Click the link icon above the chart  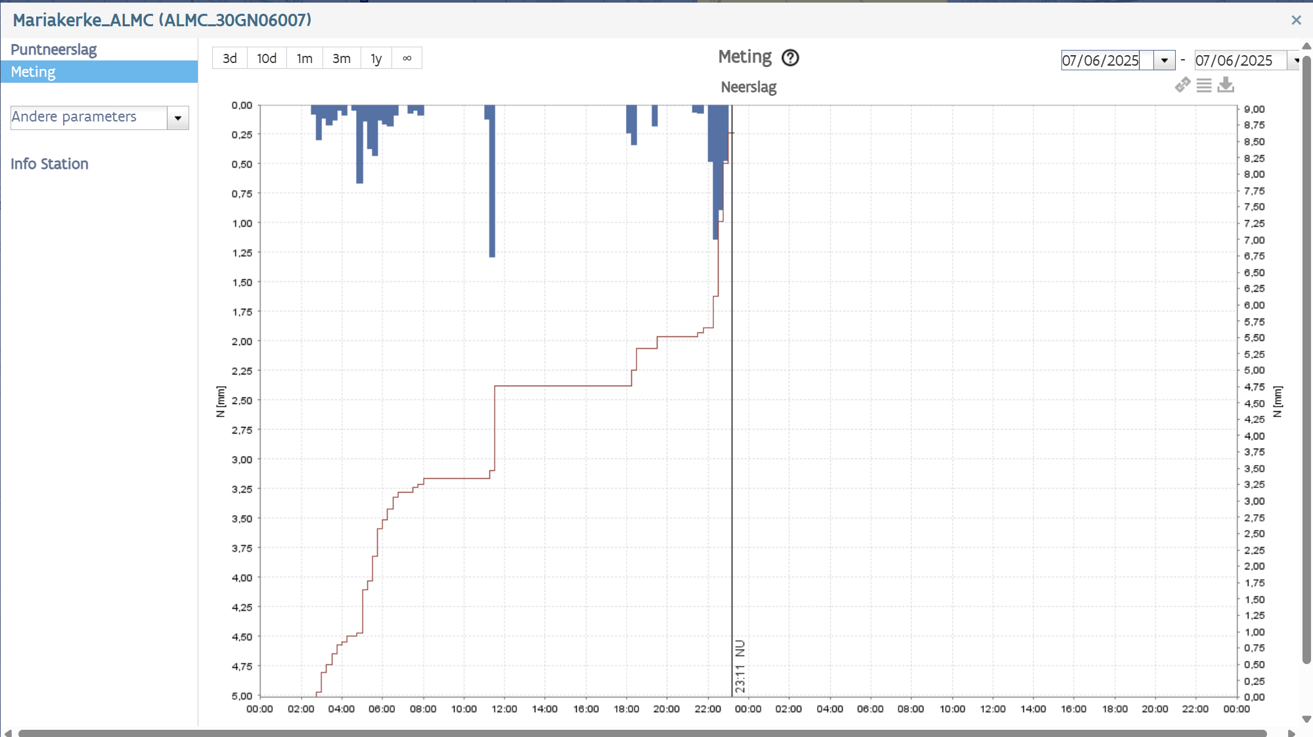1182,85
